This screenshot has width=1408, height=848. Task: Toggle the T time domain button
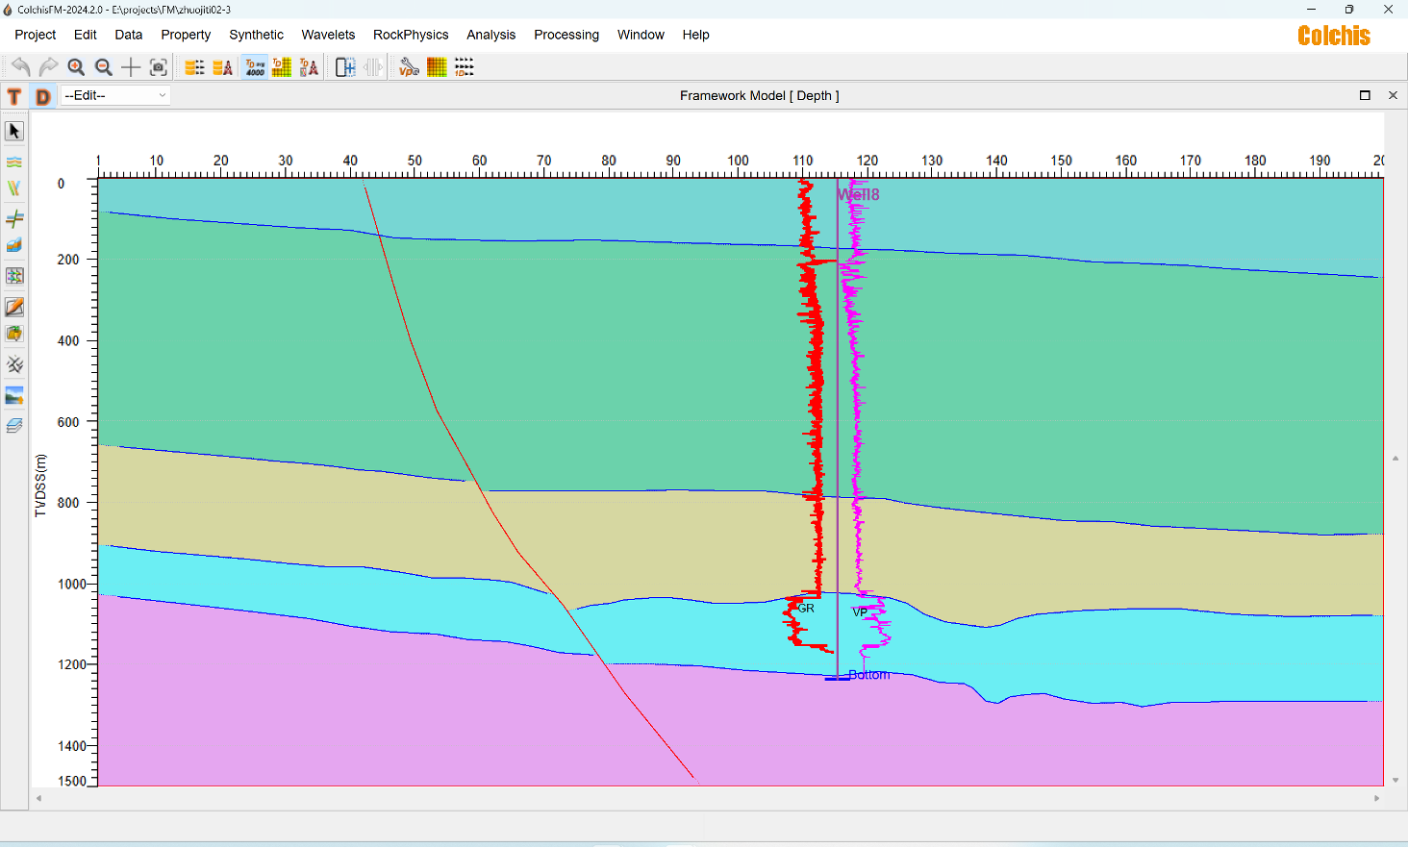point(14,96)
